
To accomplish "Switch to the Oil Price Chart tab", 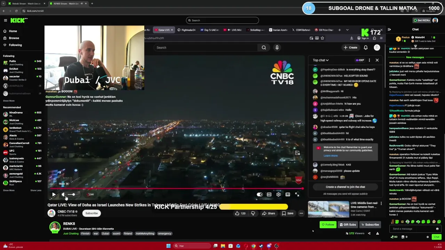I will coord(324,30).
